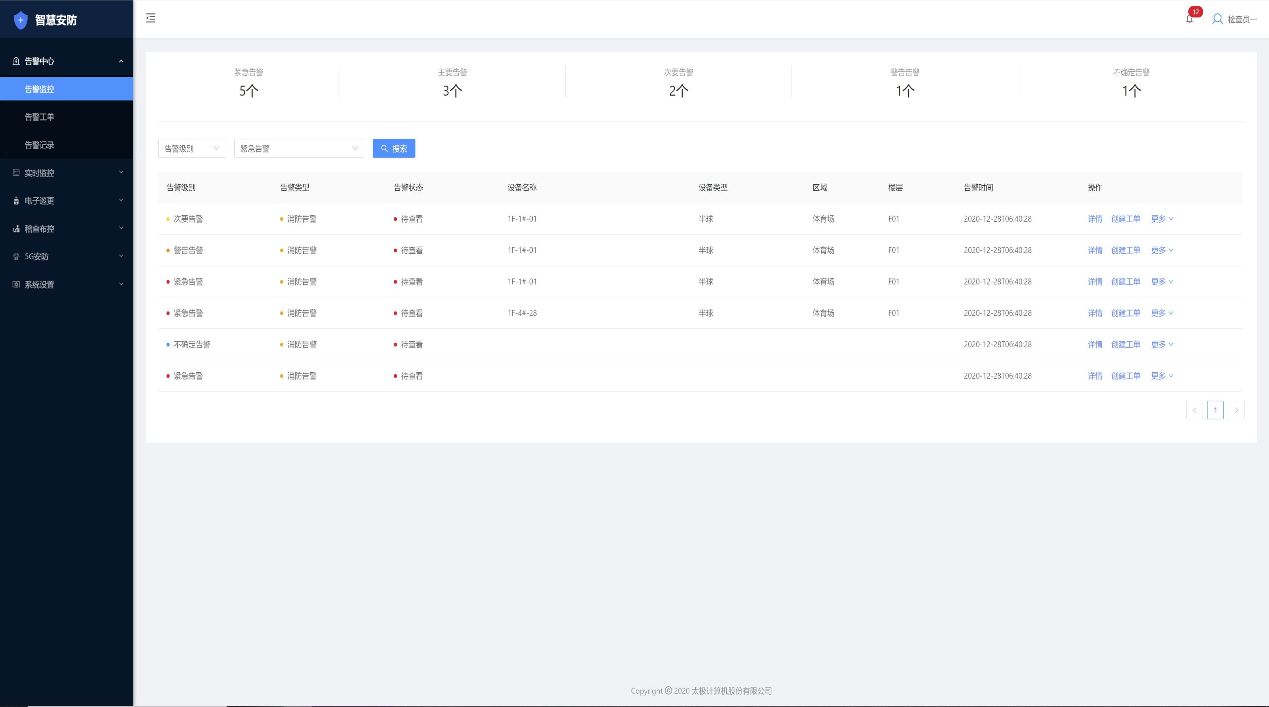Click the 5G安防 signal icon in sidebar
The image size is (1269, 707).
(16, 256)
